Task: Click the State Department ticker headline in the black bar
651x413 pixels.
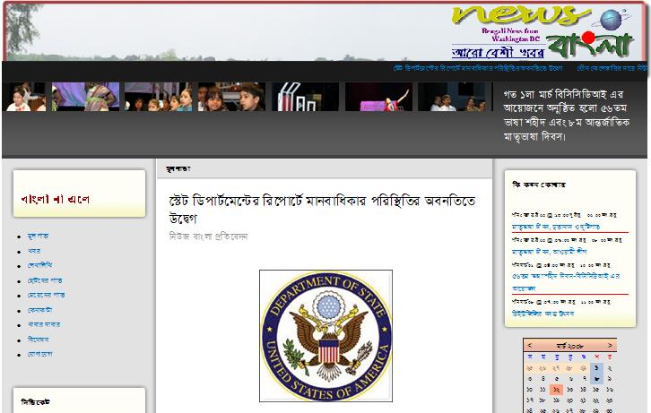Action: pos(477,68)
